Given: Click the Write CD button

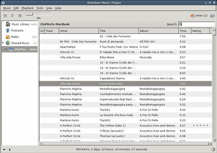Looking at the screenshot, I should (x=199, y=16).
